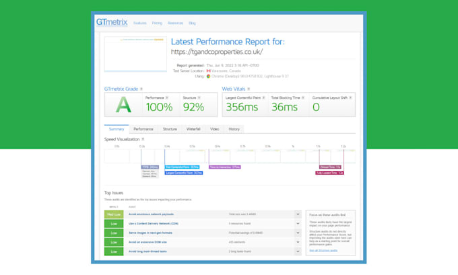Expand the long main-thread tasks row
The image size is (458, 275).
(x=298, y=251)
